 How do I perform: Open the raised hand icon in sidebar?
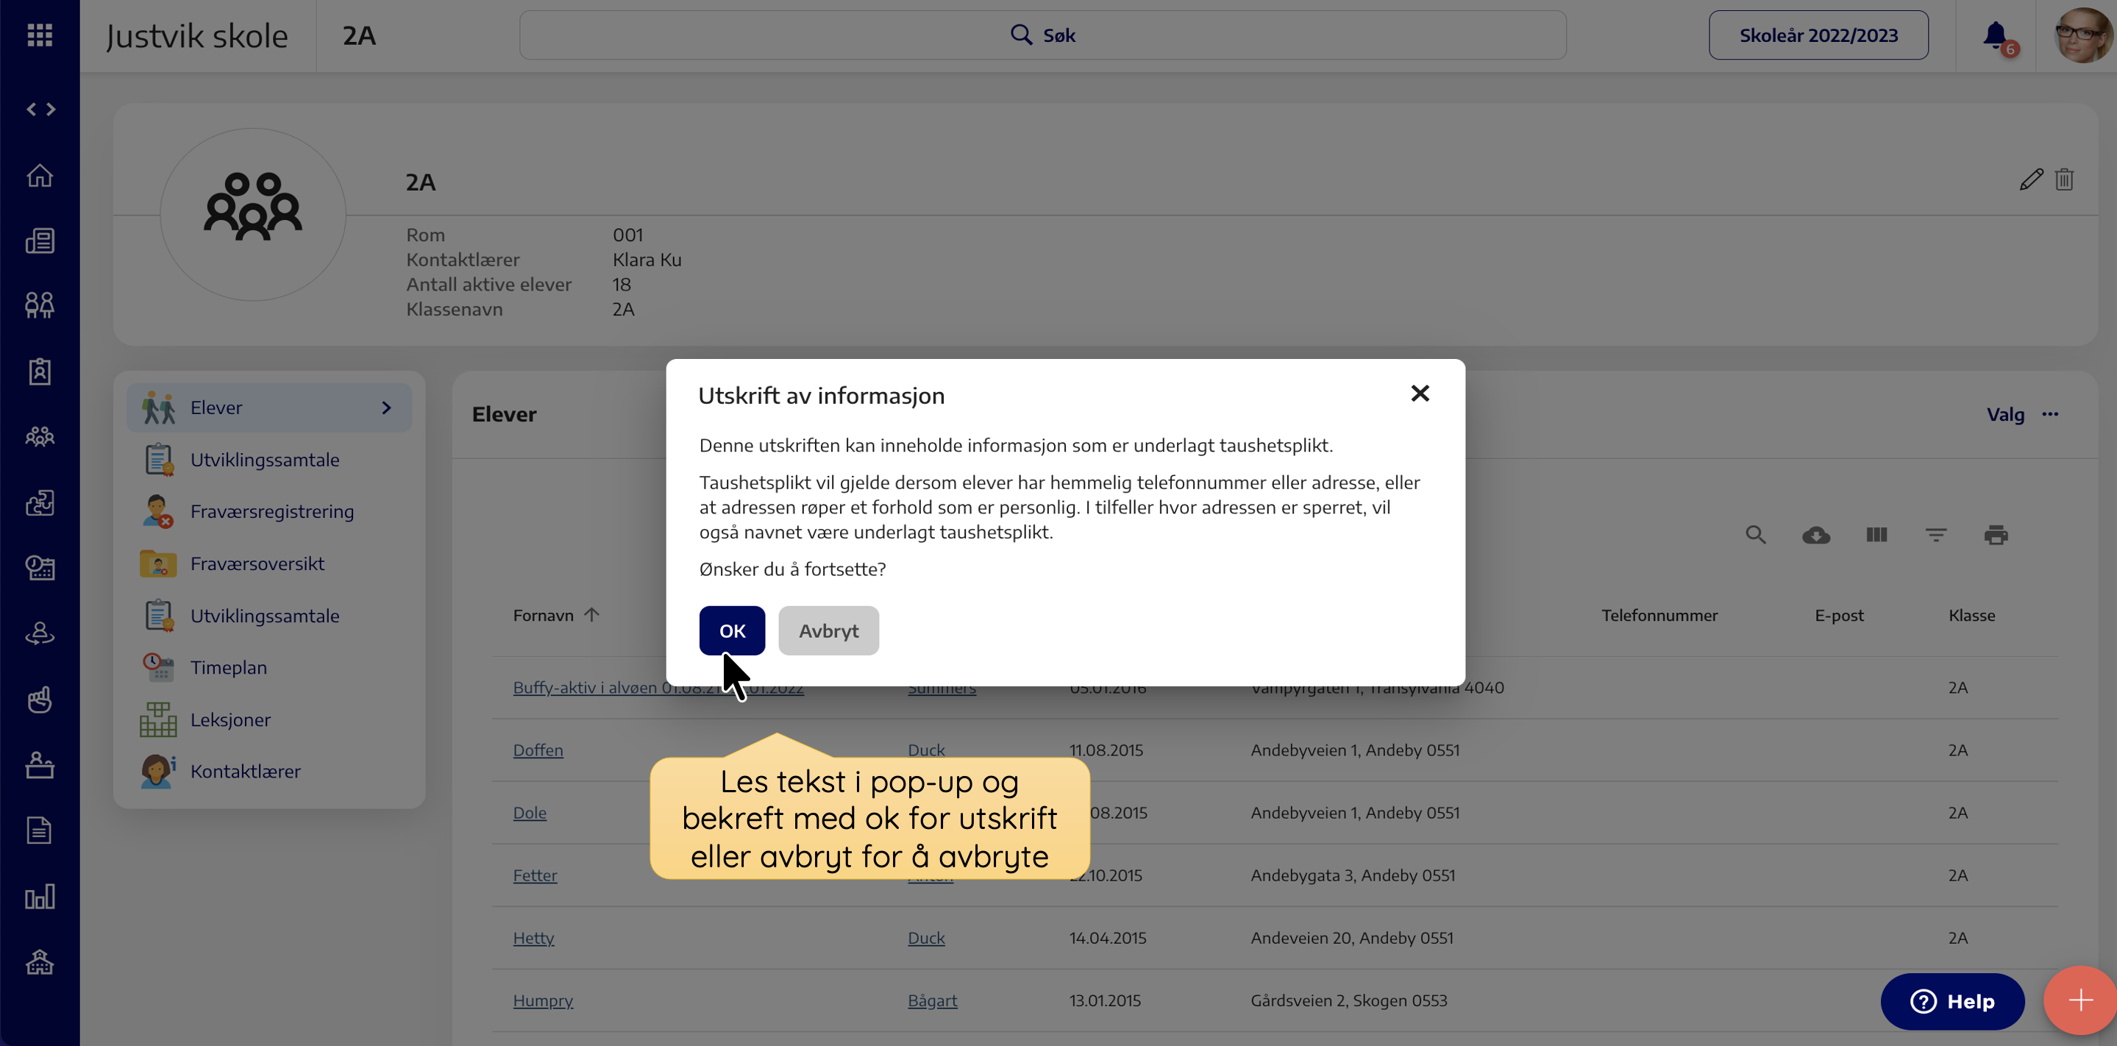40,700
